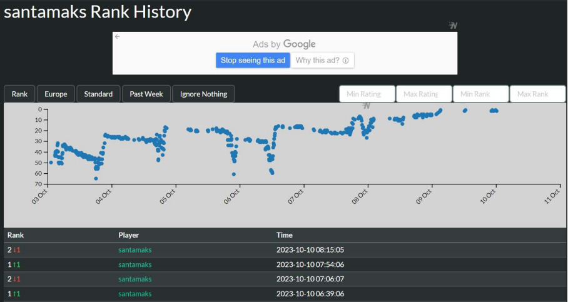
Task: Open santamaks link in the 08:15:05 row
Action: (135, 250)
